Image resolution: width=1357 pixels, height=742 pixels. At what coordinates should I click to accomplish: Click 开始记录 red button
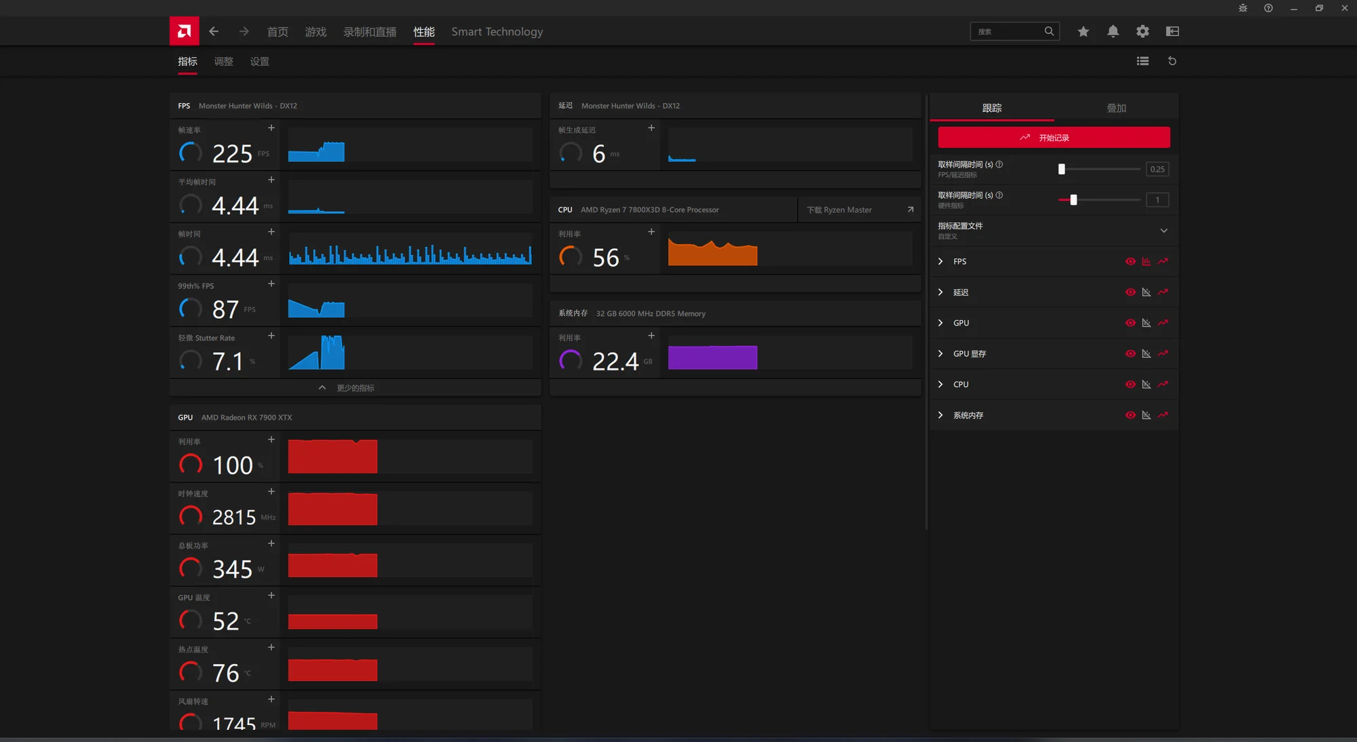pos(1054,138)
